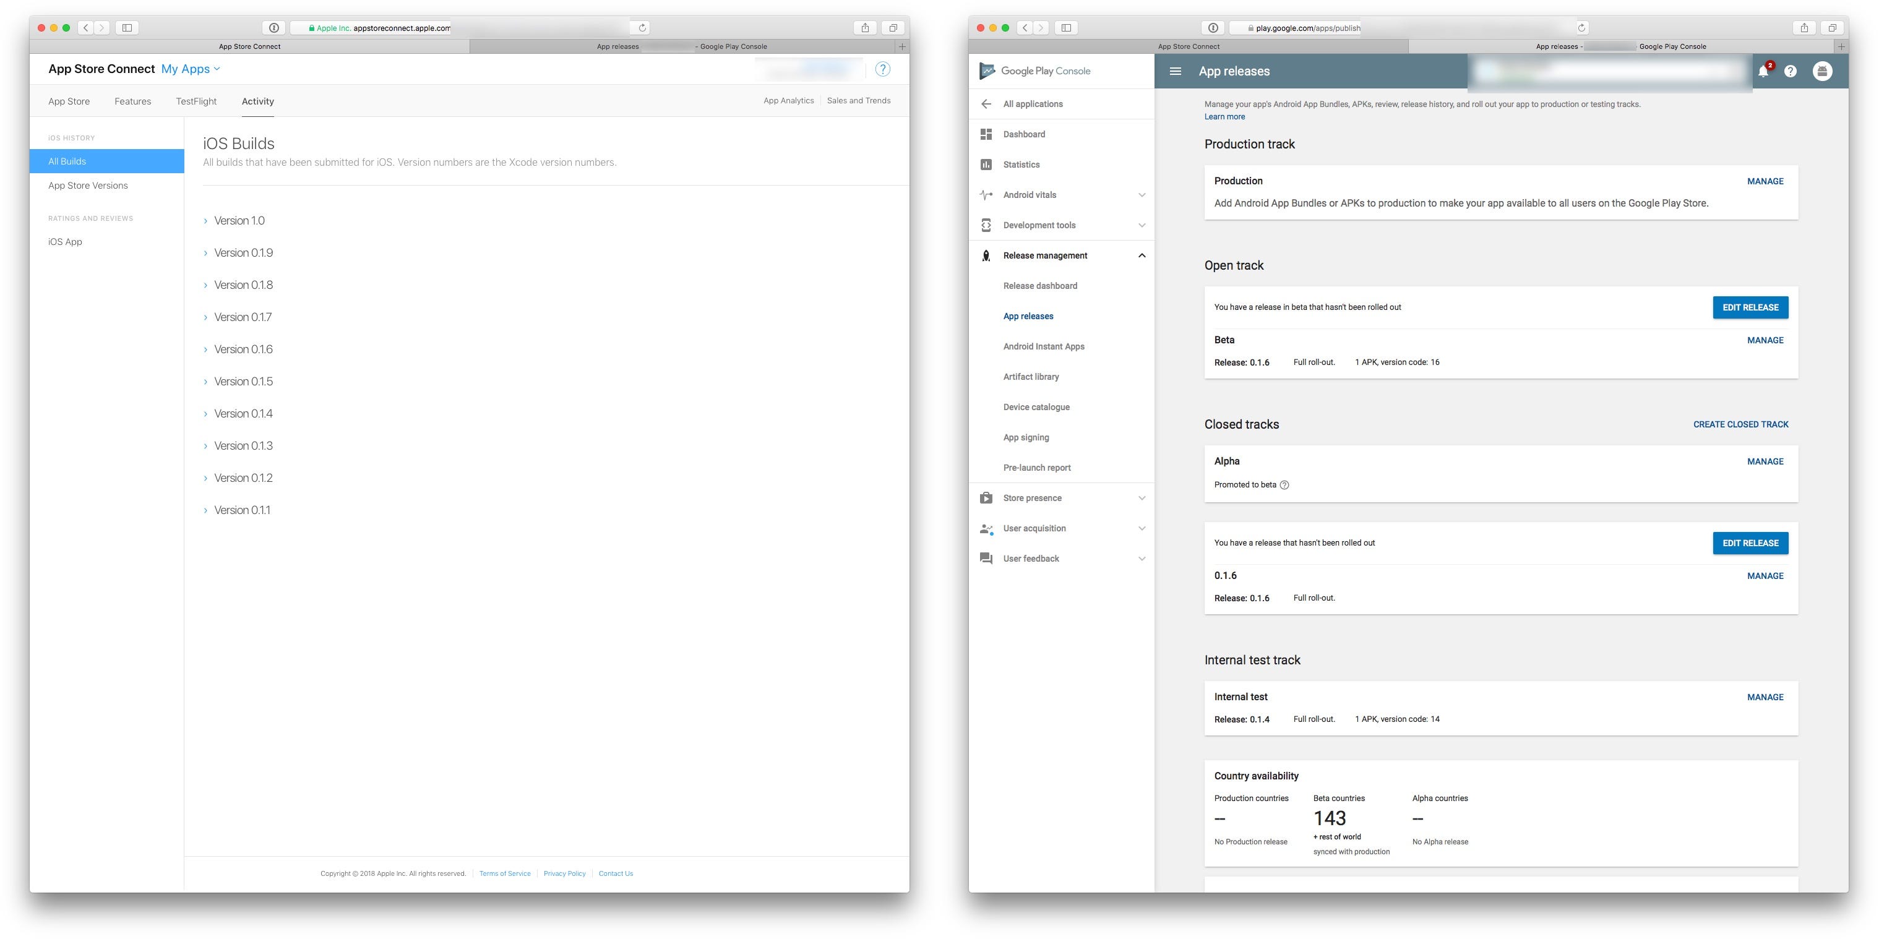
Task: Click EDIT RELEASE for 0.1.6 closed track
Action: (1750, 543)
